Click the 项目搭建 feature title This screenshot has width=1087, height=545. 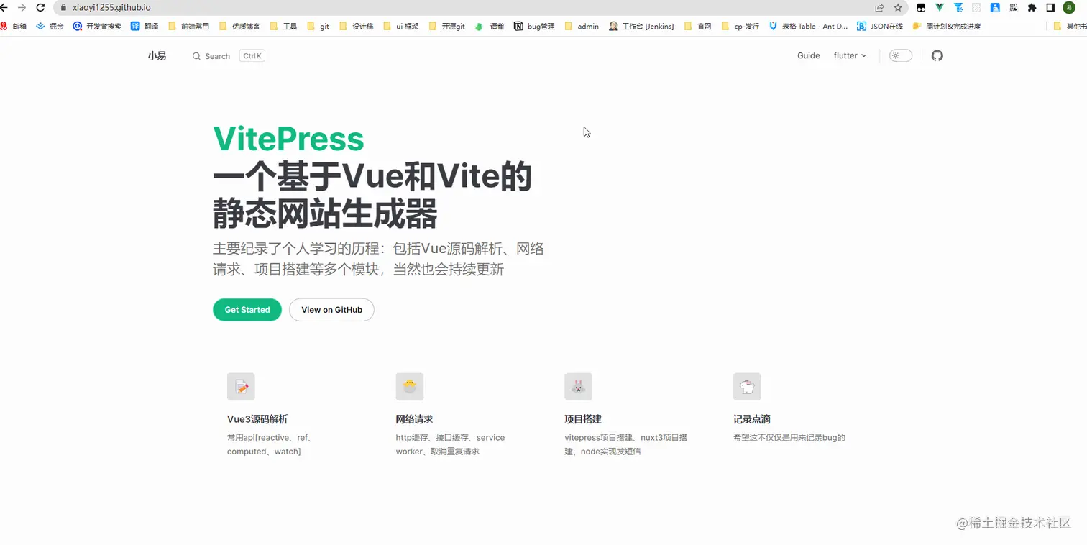pyautogui.click(x=583, y=419)
